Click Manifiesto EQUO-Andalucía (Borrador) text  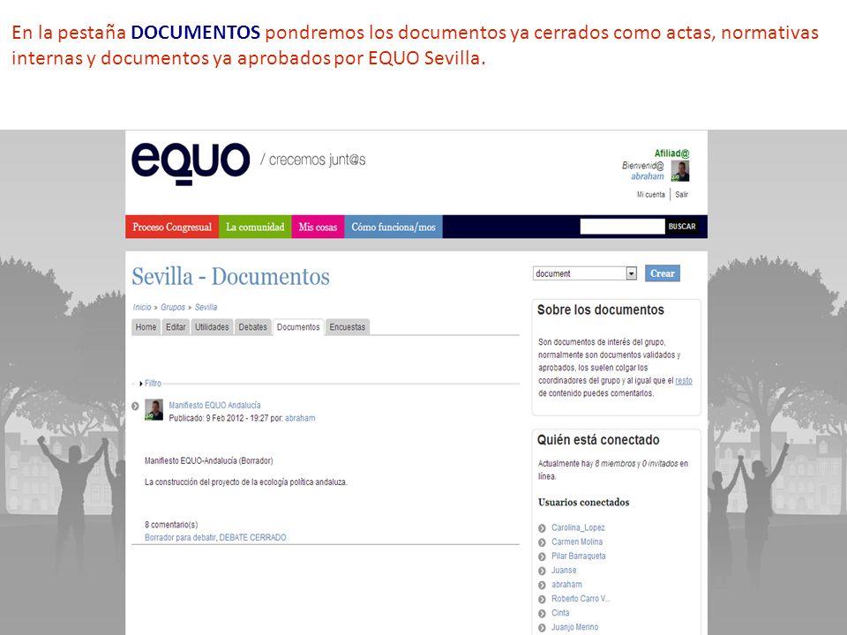pyautogui.click(x=208, y=461)
